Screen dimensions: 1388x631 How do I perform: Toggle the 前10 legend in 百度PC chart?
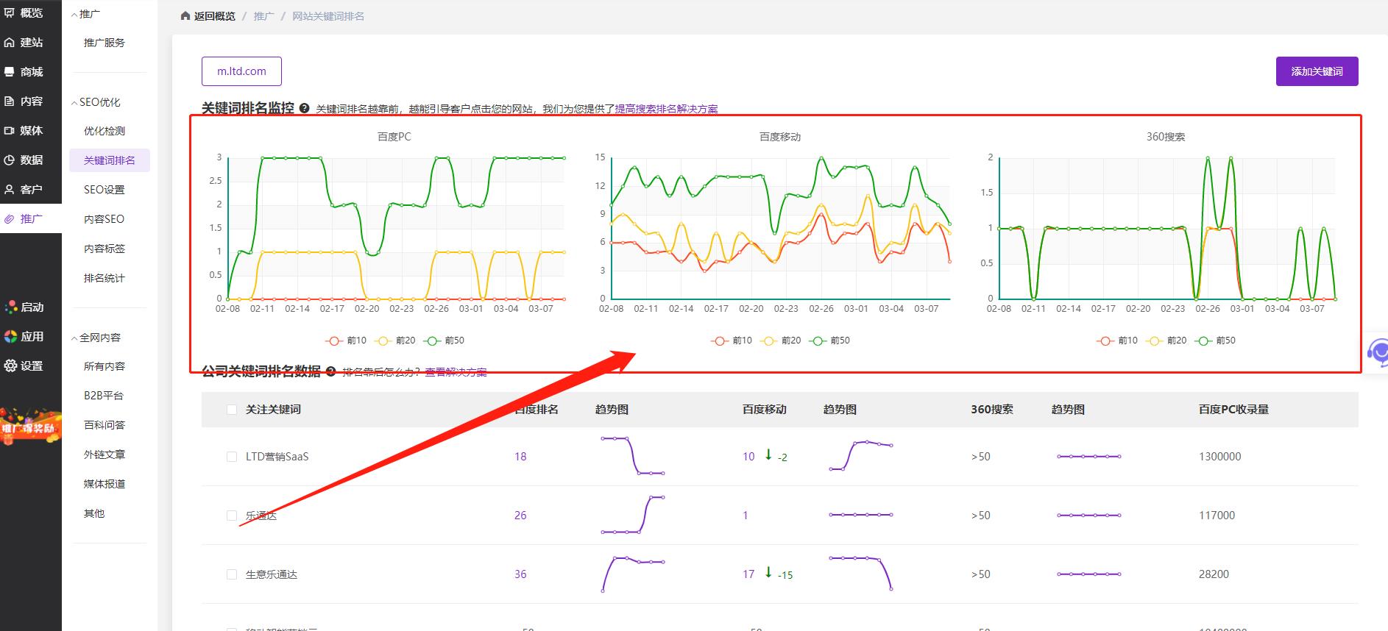pyautogui.click(x=346, y=341)
